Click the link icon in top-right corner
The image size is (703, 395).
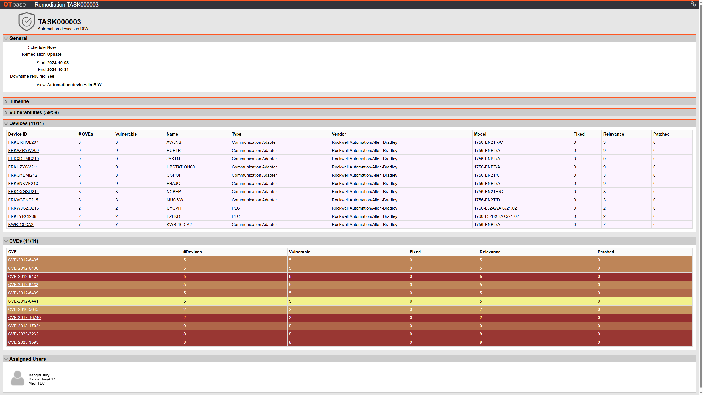pyautogui.click(x=693, y=4)
